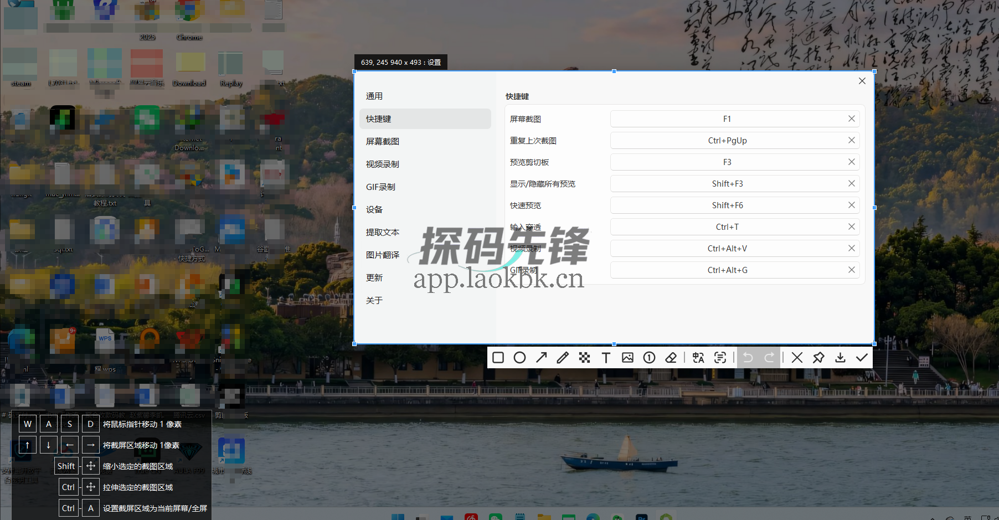999x520 pixels.
Task: Clear the Ctrl+Alt+G GIF recording hotkey
Action: pyautogui.click(x=851, y=270)
